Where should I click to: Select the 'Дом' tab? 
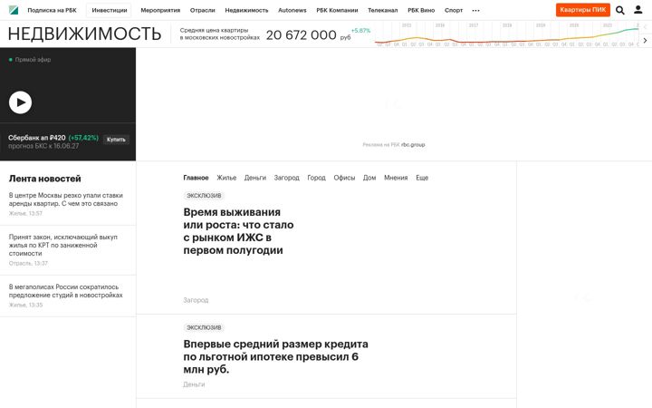click(369, 178)
